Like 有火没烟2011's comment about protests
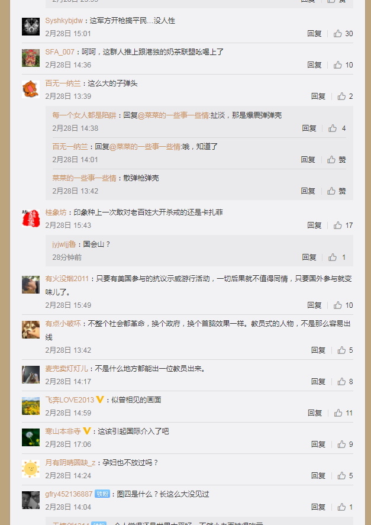The height and width of the screenshot is (525, 371). [343, 305]
